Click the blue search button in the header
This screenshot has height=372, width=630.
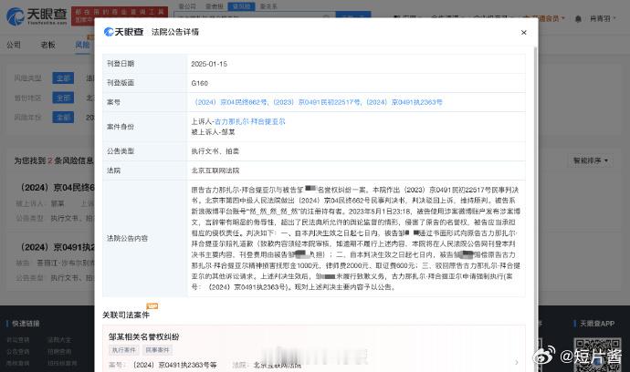pyautogui.click(x=353, y=16)
